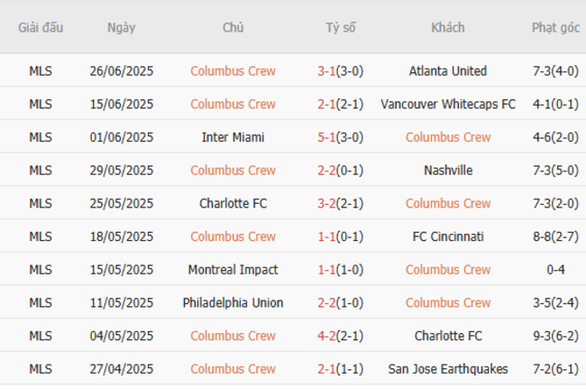The image size is (586, 389).
Task: Click the 'Tỷ số' column header
Action: 341,27
